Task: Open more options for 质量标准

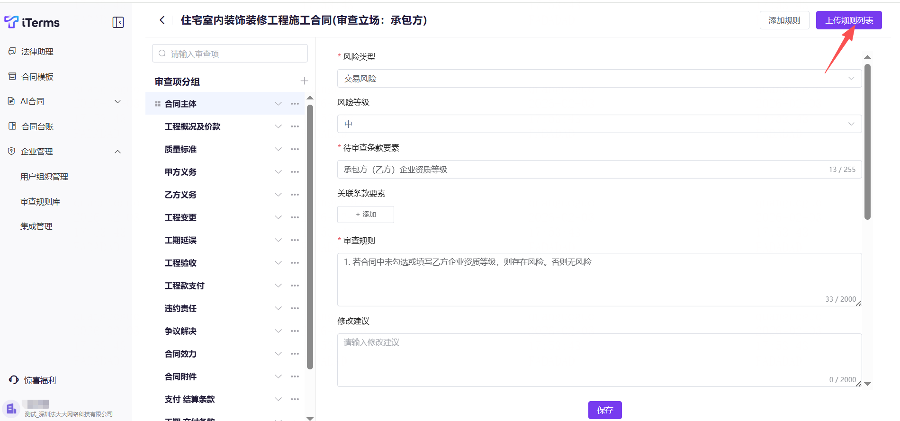Action: coord(295,149)
